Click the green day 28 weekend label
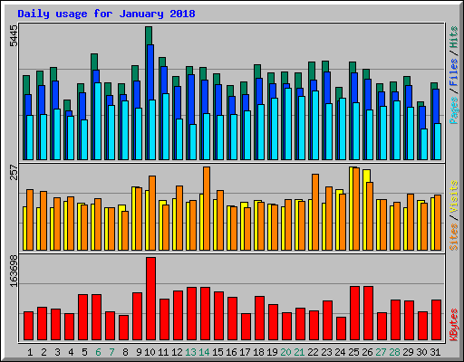This screenshot has height=362, width=464. tap(394, 352)
